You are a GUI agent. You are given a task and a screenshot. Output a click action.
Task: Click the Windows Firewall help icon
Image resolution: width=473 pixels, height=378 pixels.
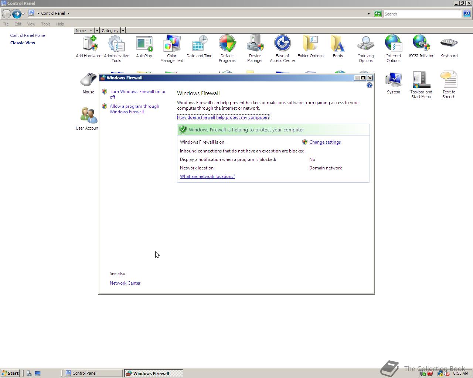point(369,85)
